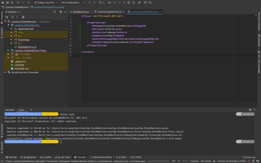Viewport: 261px width, 163px height.
Task: Click the LevelUp.StateMachine.csproj breadcrumb
Action: click(49, 7)
